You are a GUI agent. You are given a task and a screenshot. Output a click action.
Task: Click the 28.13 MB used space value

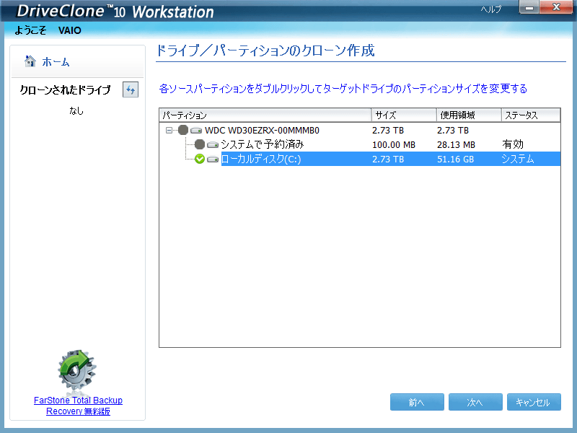pyautogui.click(x=456, y=145)
